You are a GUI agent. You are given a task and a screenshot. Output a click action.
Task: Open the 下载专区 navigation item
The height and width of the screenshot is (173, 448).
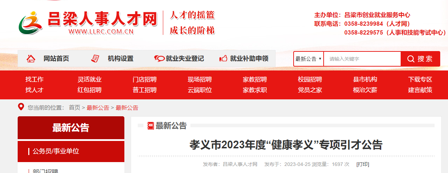420,79
